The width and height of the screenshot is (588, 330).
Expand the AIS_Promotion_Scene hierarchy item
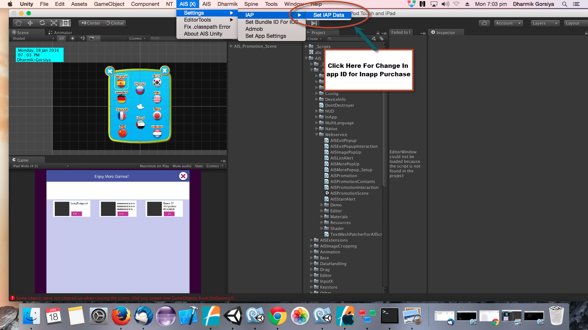click(x=231, y=46)
